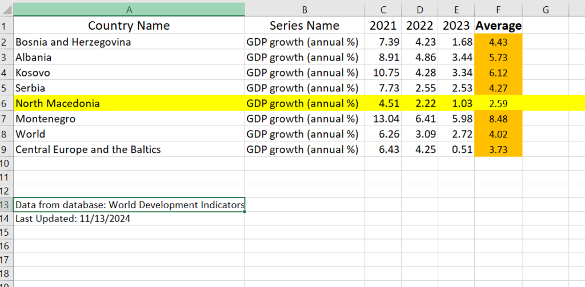585x287 pixels.
Task: Select North Macedonia's average 2.59 cell
Action: [498, 103]
